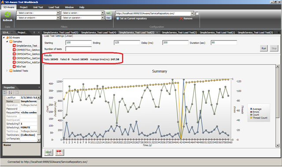Click the Number of tests field
The width and height of the screenshot is (282, 167).
78,49
